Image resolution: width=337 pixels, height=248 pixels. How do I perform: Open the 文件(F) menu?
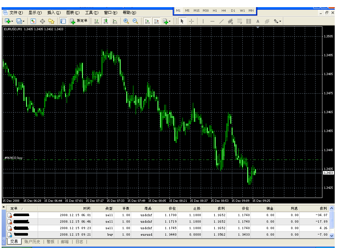(x=16, y=13)
